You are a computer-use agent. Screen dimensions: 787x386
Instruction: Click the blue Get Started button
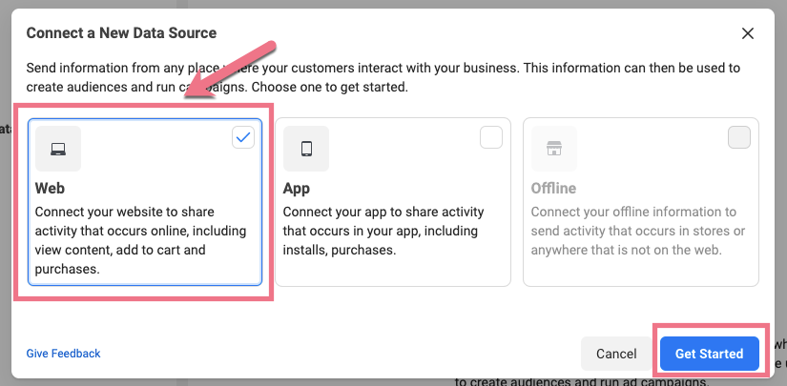click(x=709, y=354)
